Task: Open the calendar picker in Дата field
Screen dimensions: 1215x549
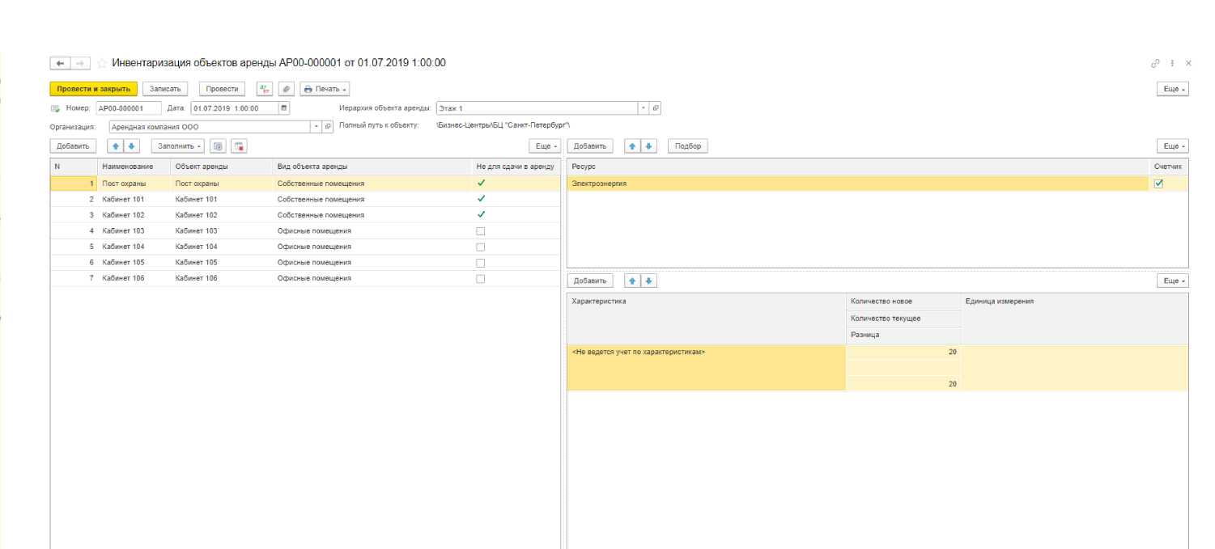Action: pos(283,108)
